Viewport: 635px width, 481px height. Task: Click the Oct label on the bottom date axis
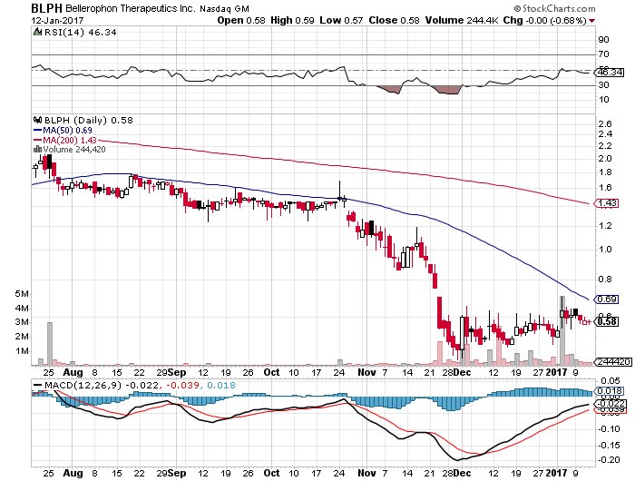click(x=271, y=473)
